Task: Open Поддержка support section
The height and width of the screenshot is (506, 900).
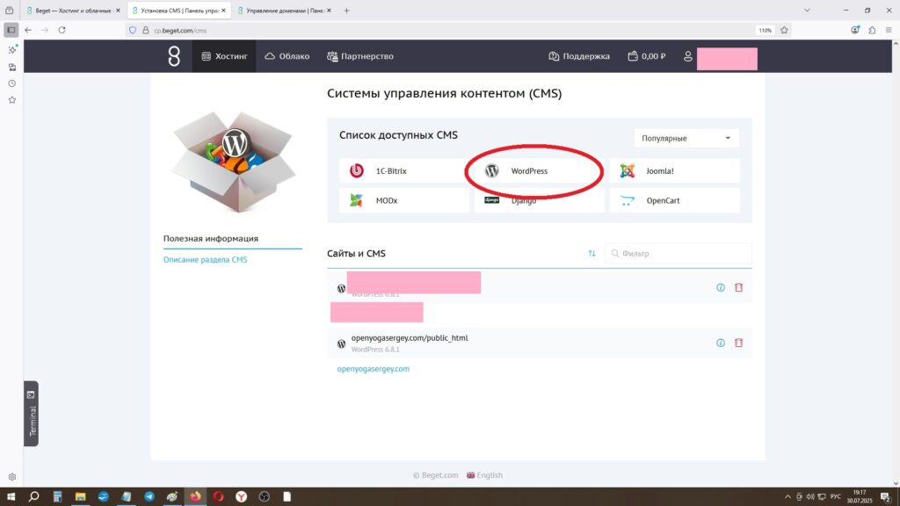Action: 579,56
